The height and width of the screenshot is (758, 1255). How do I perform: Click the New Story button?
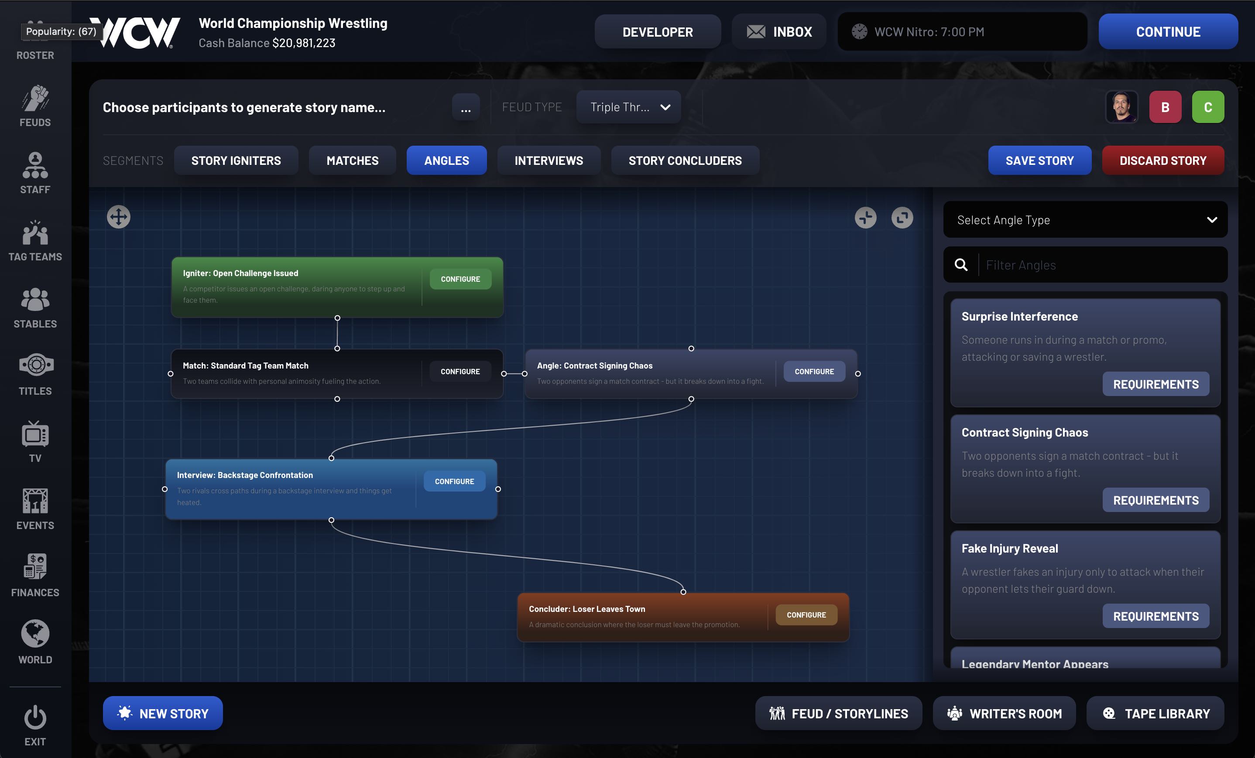tap(162, 713)
